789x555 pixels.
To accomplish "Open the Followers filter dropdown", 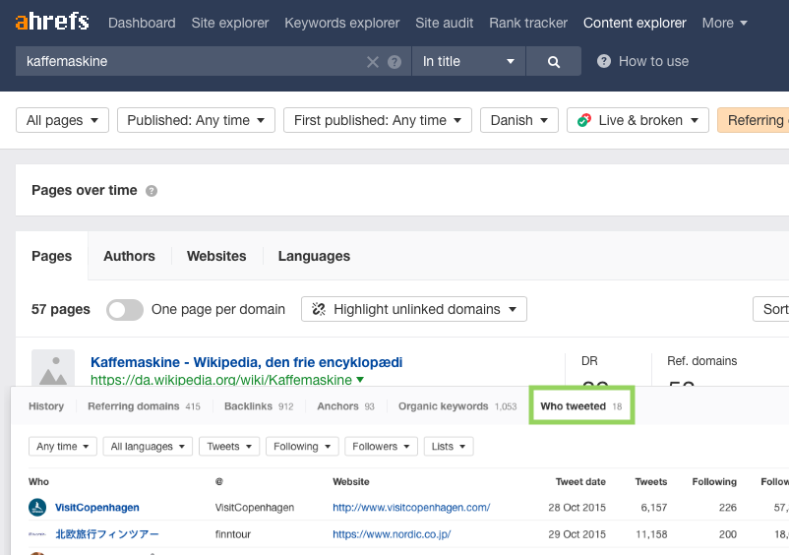I will click(x=382, y=447).
